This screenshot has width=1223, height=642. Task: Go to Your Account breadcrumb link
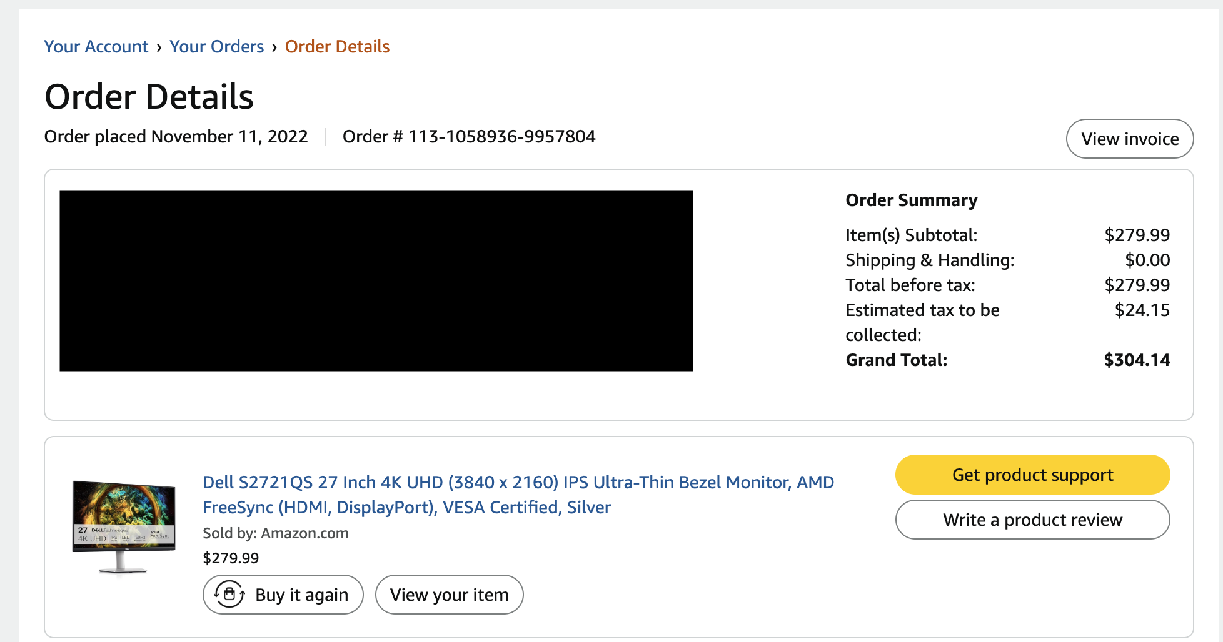96,47
